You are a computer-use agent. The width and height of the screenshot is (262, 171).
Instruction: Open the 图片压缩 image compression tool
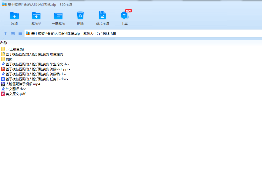click(102, 15)
